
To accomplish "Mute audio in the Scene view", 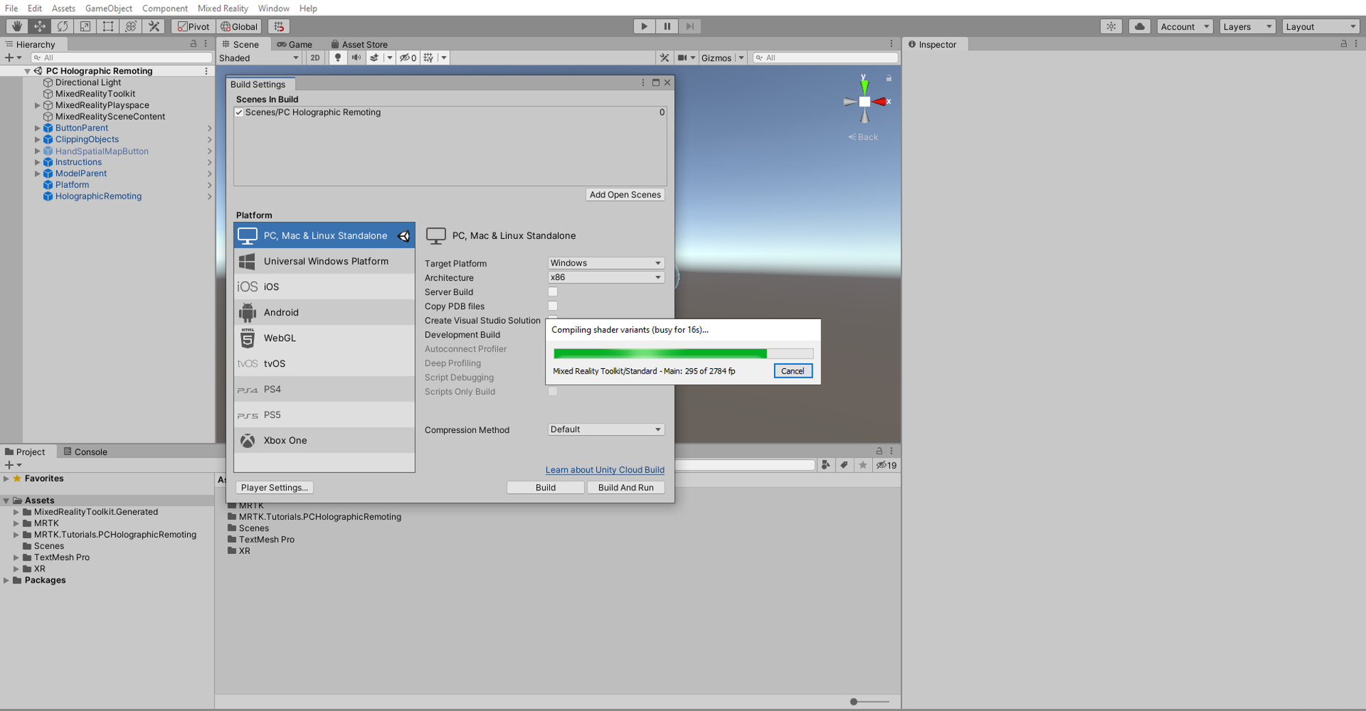I will tap(356, 57).
